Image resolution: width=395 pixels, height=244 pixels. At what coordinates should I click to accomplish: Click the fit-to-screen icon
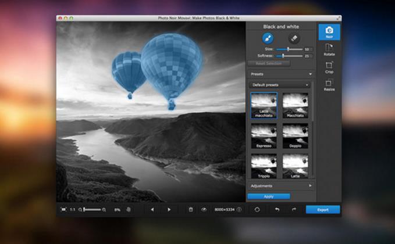pos(63,210)
